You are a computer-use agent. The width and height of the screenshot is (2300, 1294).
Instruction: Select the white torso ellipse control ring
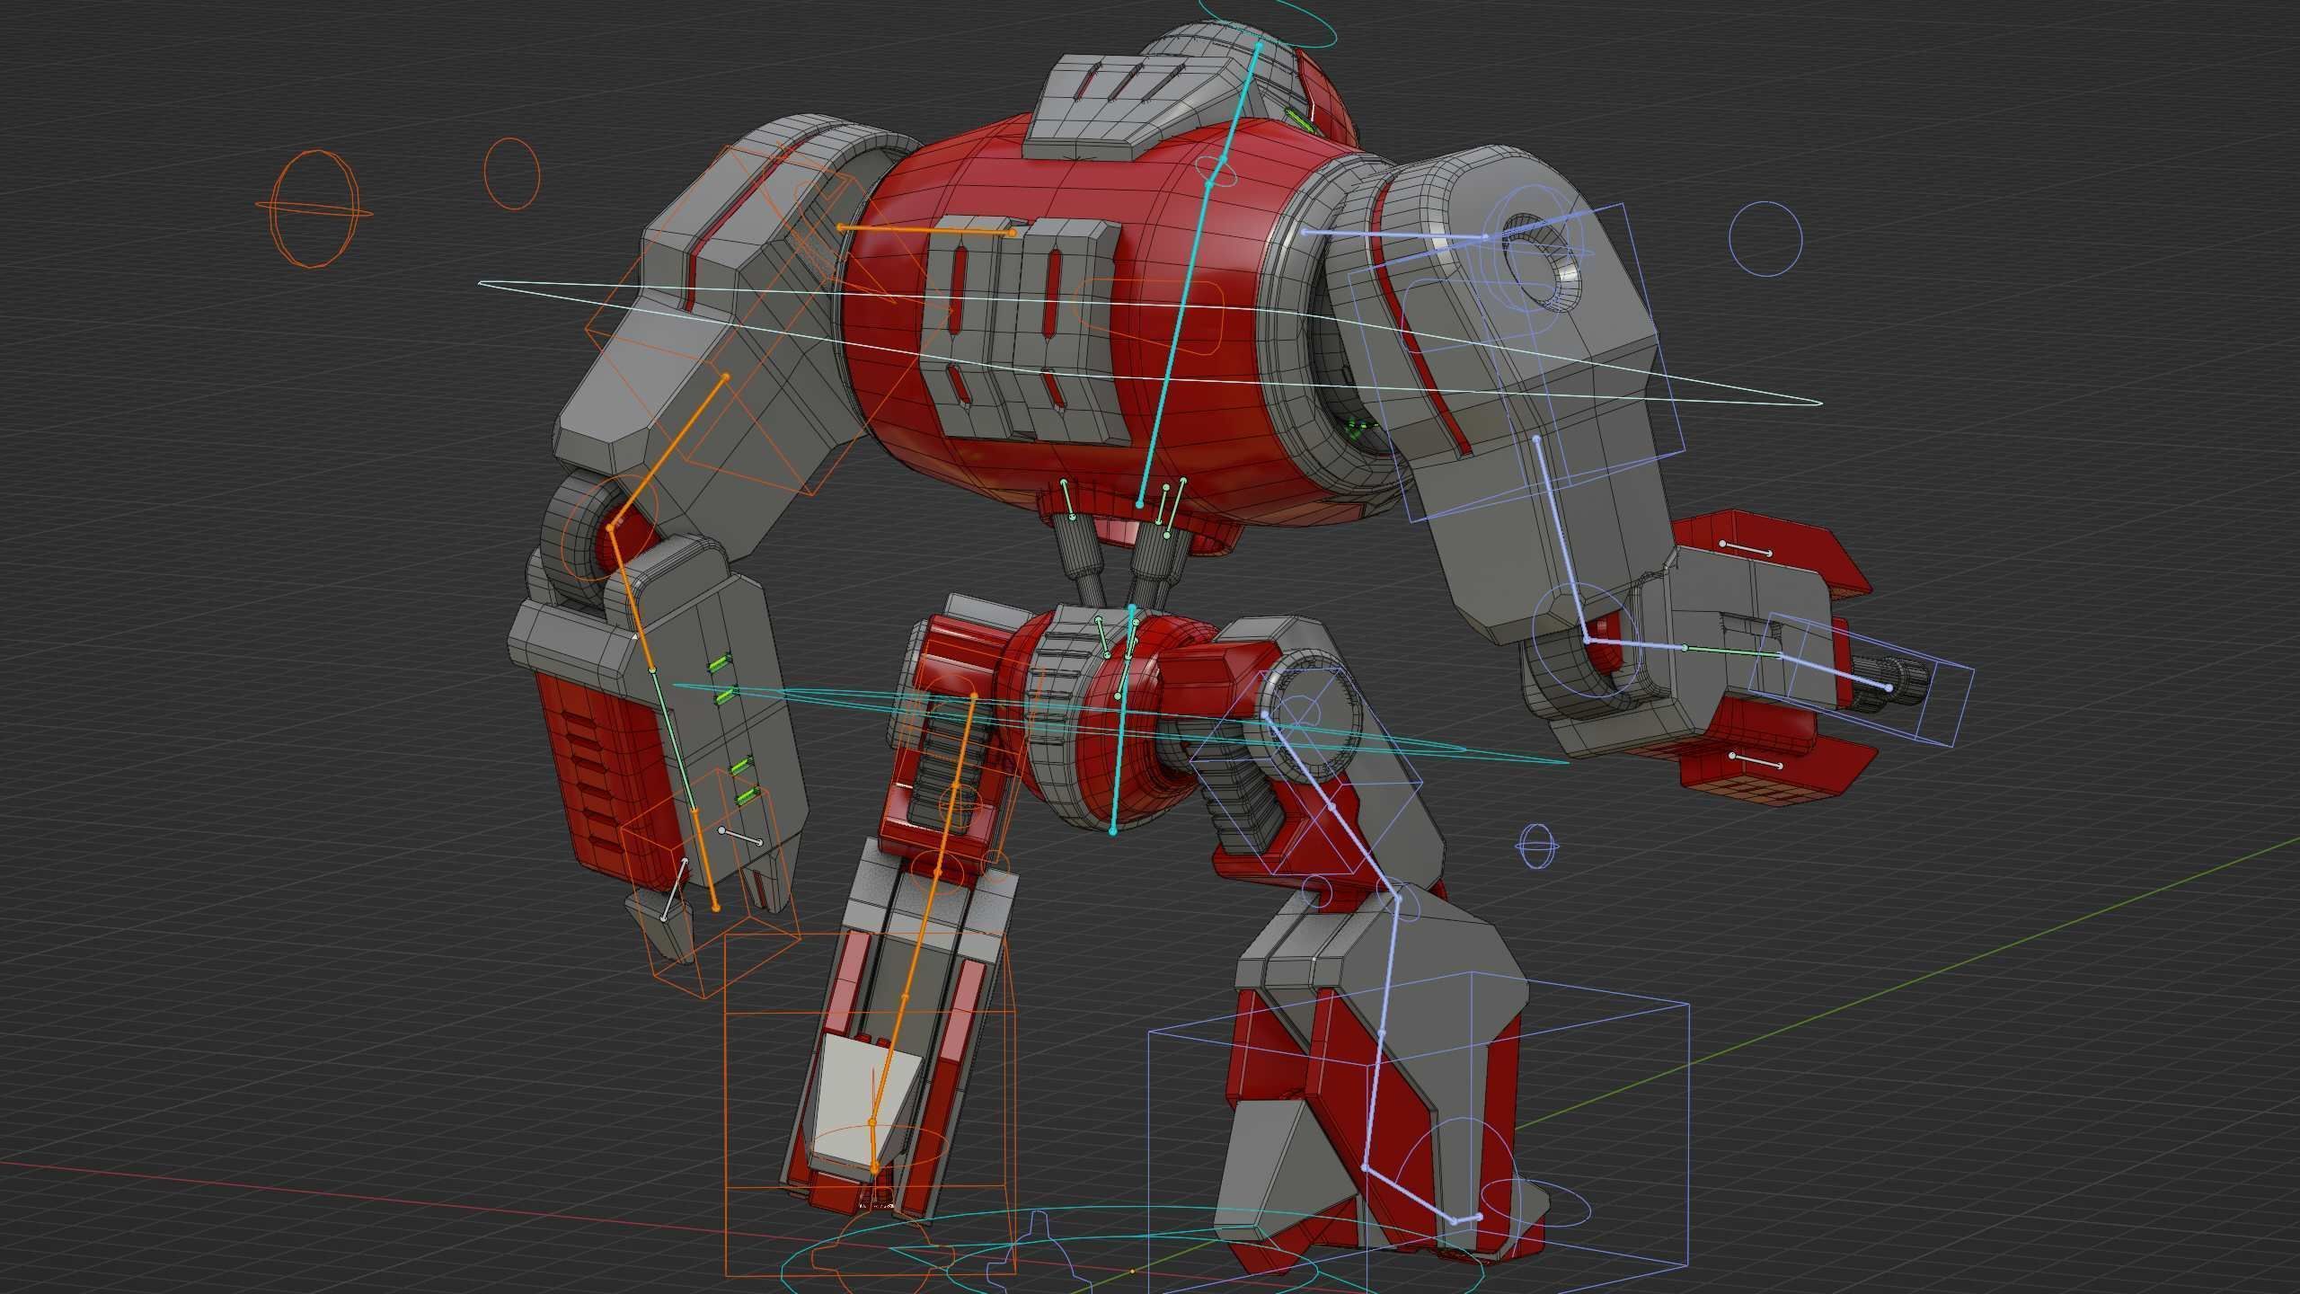(x=1150, y=345)
